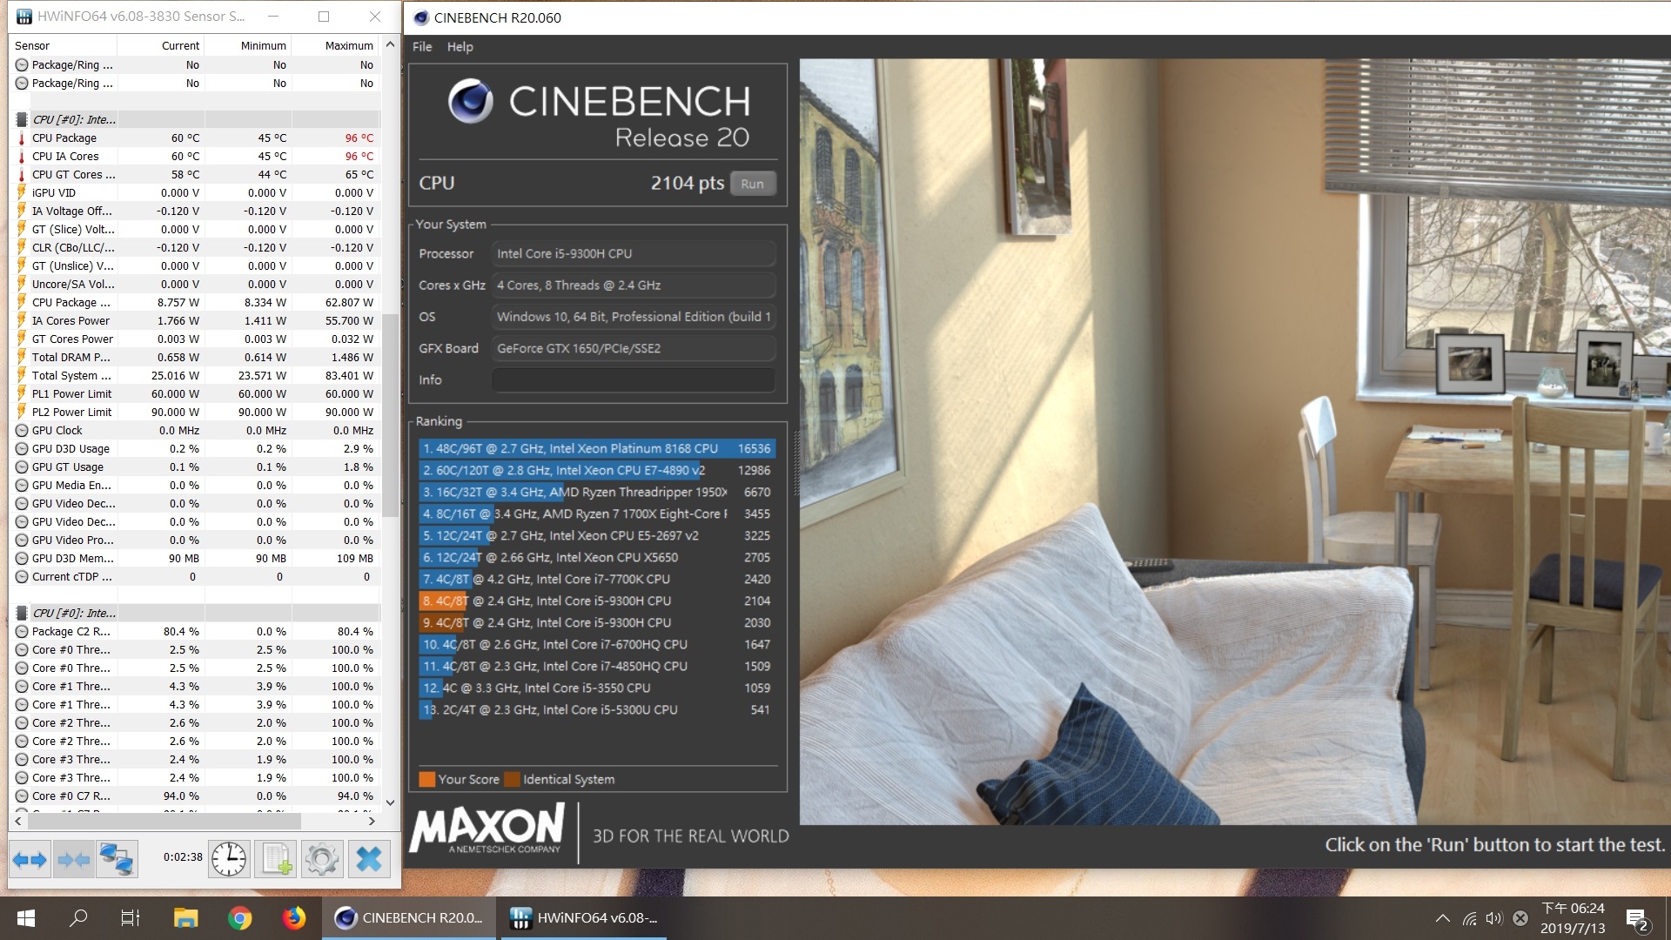
Task: Select identical system row 9 with 2030
Action: pos(597,623)
